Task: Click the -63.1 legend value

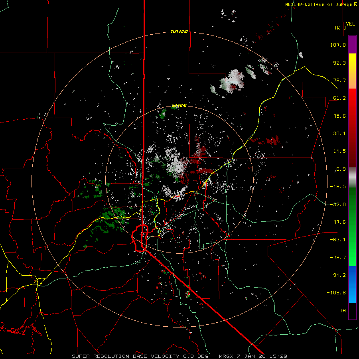Action: pos(338,240)
